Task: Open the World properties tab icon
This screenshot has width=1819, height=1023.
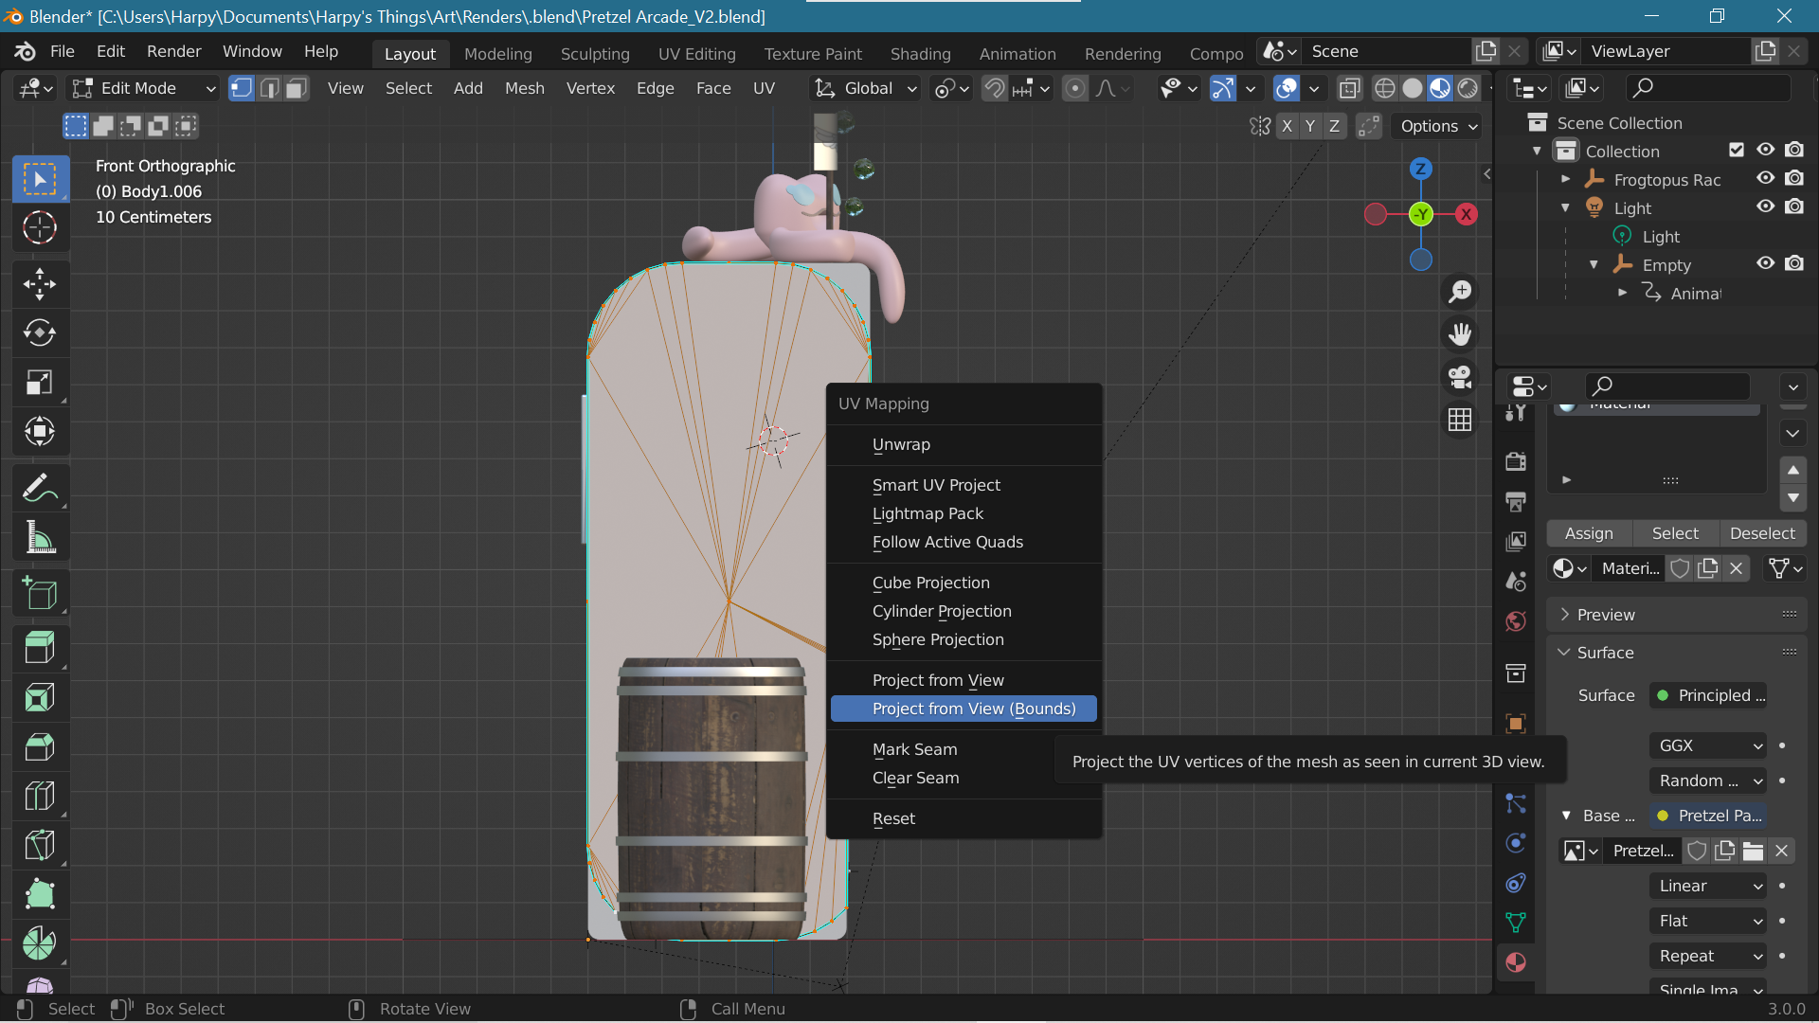Action: (1516, 621)
